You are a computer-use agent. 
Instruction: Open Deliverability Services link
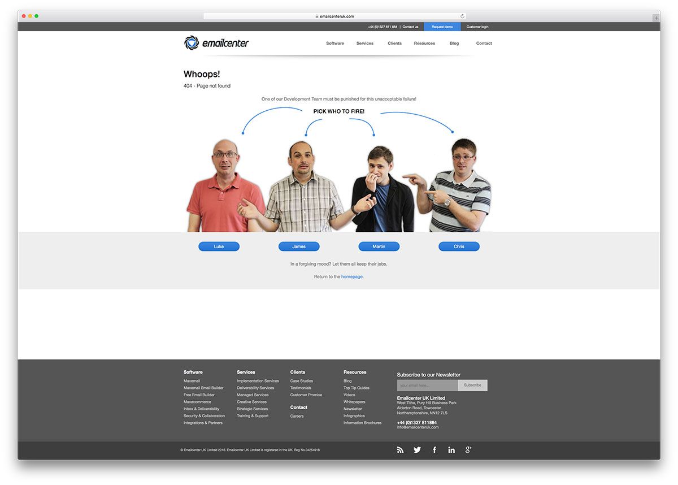255,388
